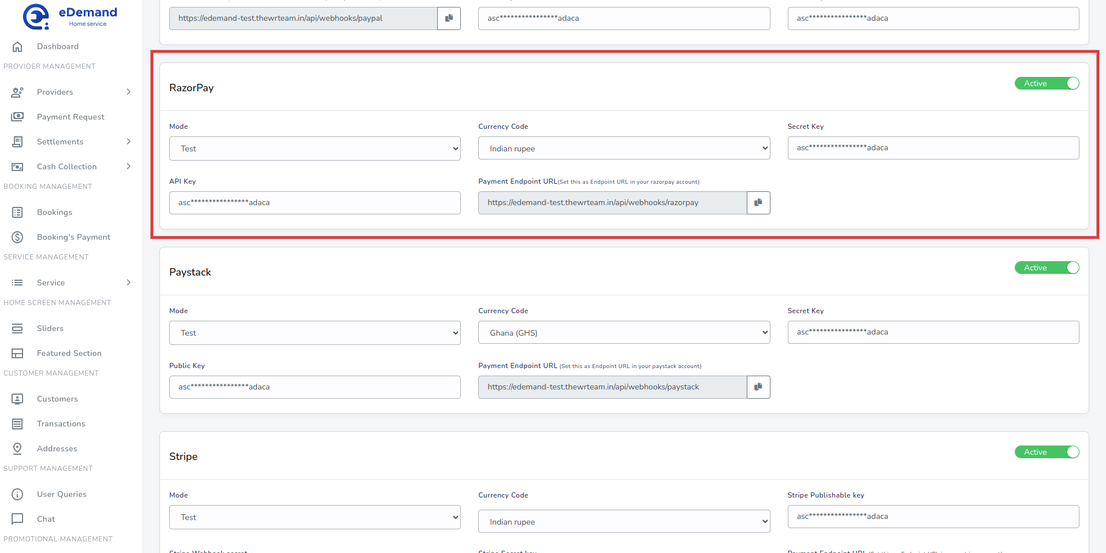
Task: Open Stripe Currency Code dropdown
Action: (624, 521)
